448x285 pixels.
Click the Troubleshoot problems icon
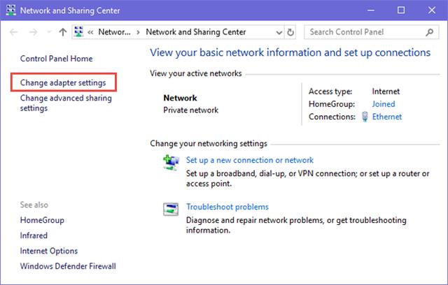coord(170,210)
